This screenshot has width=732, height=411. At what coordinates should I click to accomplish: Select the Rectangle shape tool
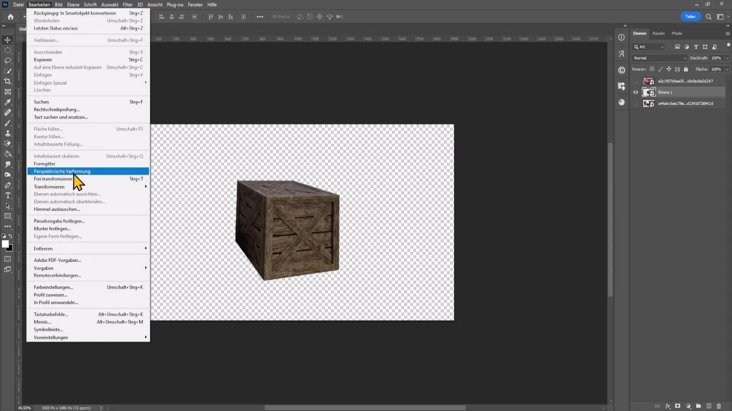[8, 216]
